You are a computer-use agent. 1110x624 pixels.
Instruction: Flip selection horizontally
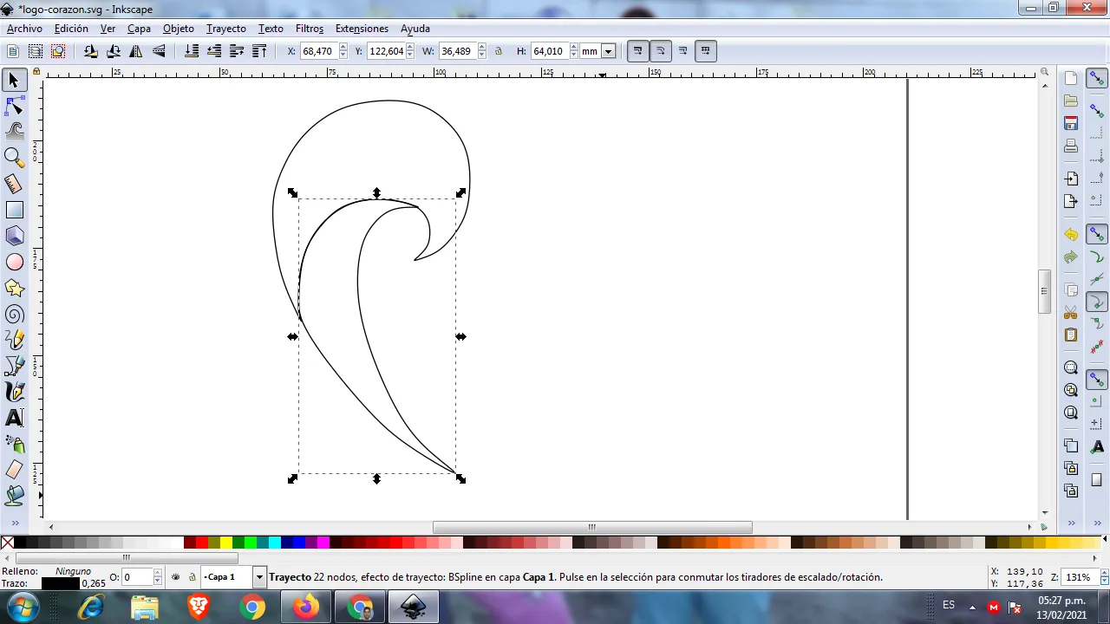pyautogui.click(x=136, y=51)
